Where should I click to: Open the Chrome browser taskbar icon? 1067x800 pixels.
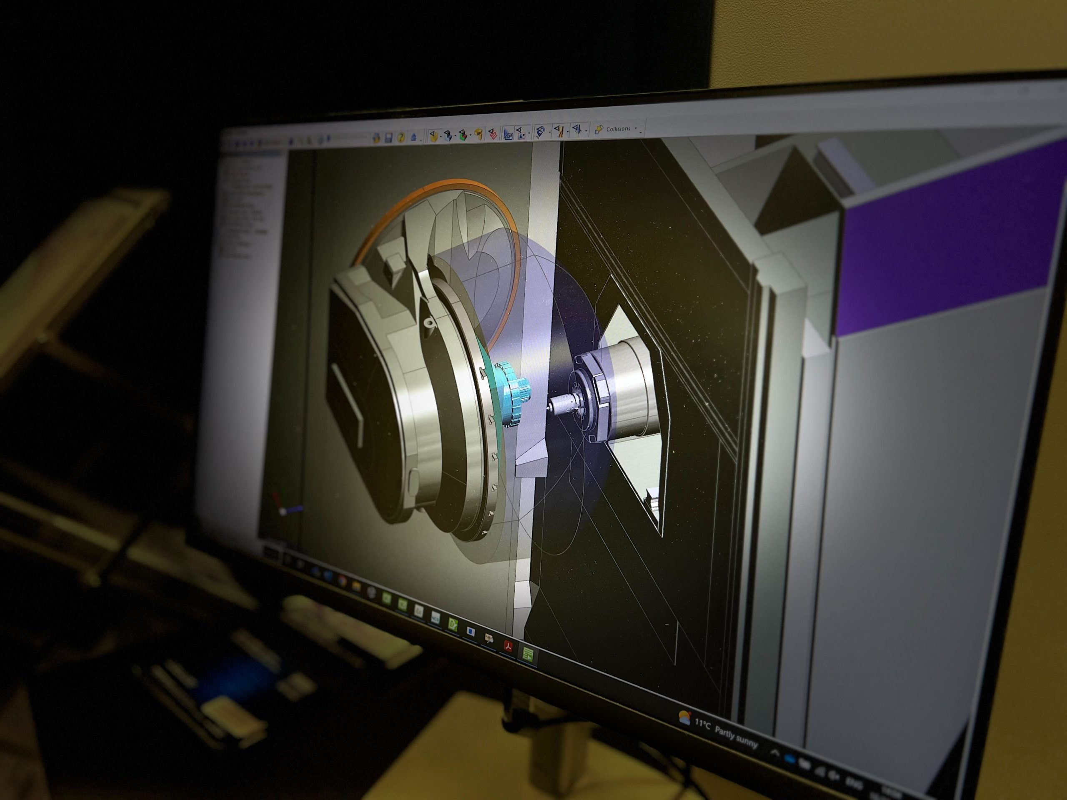[x=343, y=580]
